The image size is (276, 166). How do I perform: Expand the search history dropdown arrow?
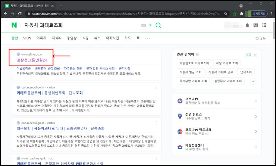tap(150, 25)
